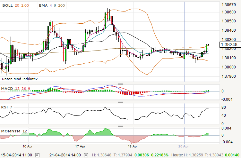Select MACD slow period 26
The image size is (241, 158).
tap(24, 89)
